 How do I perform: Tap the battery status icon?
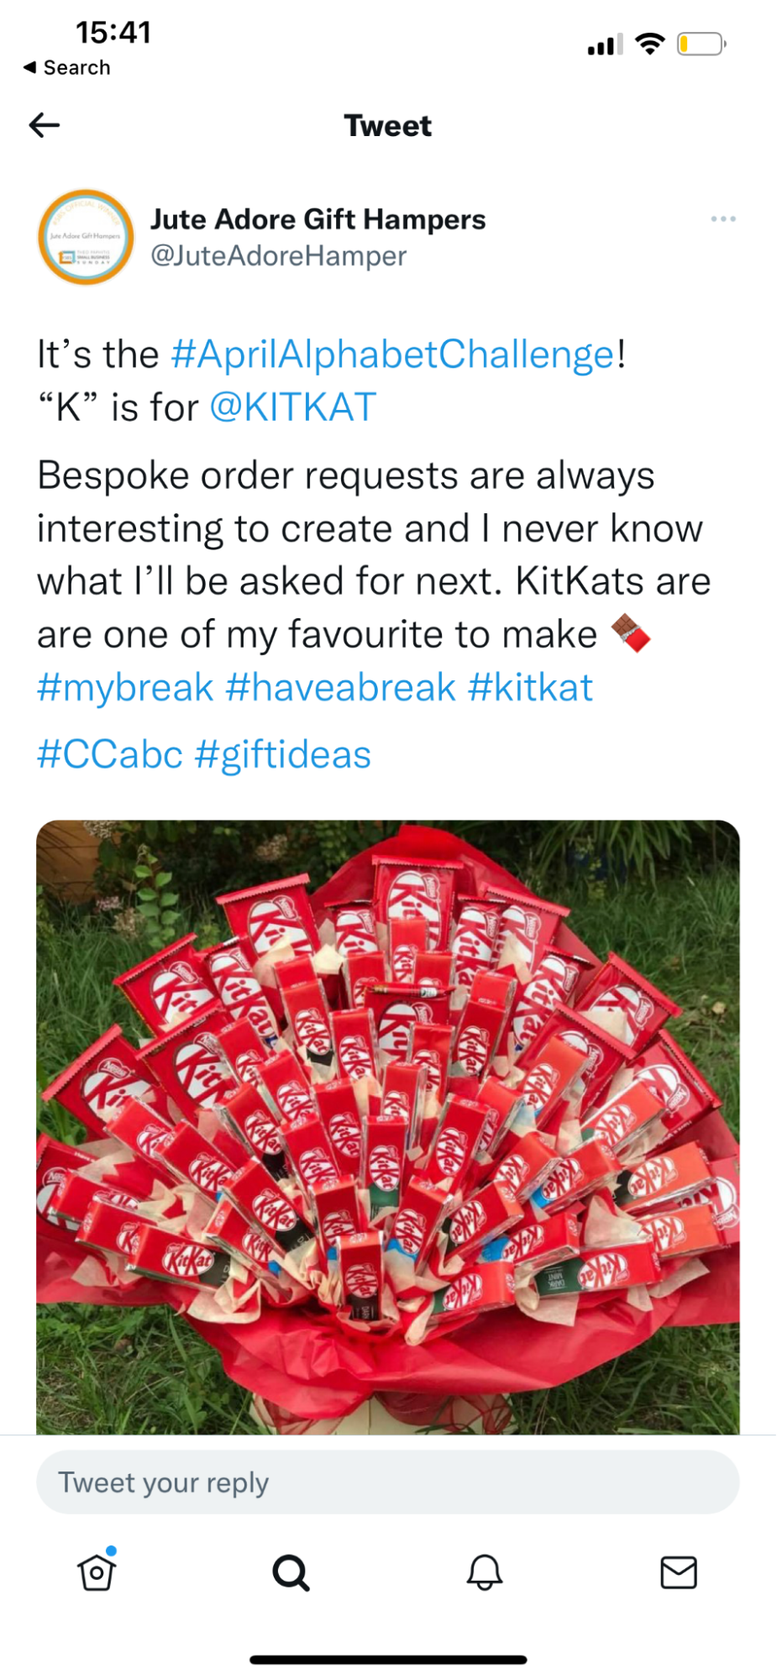coord(701,44)
